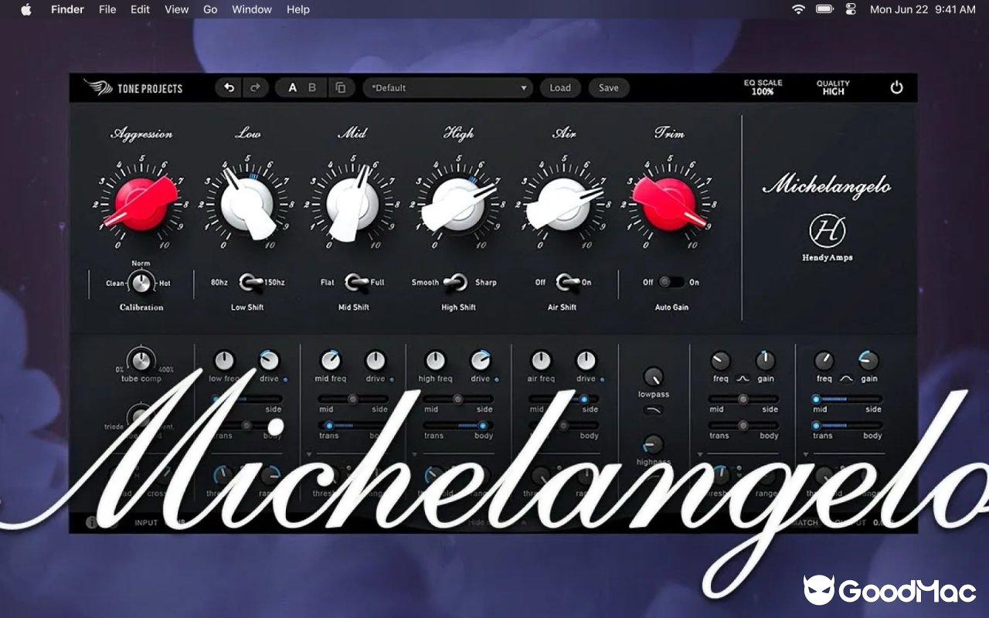Click the highpass filter knob

654,444
